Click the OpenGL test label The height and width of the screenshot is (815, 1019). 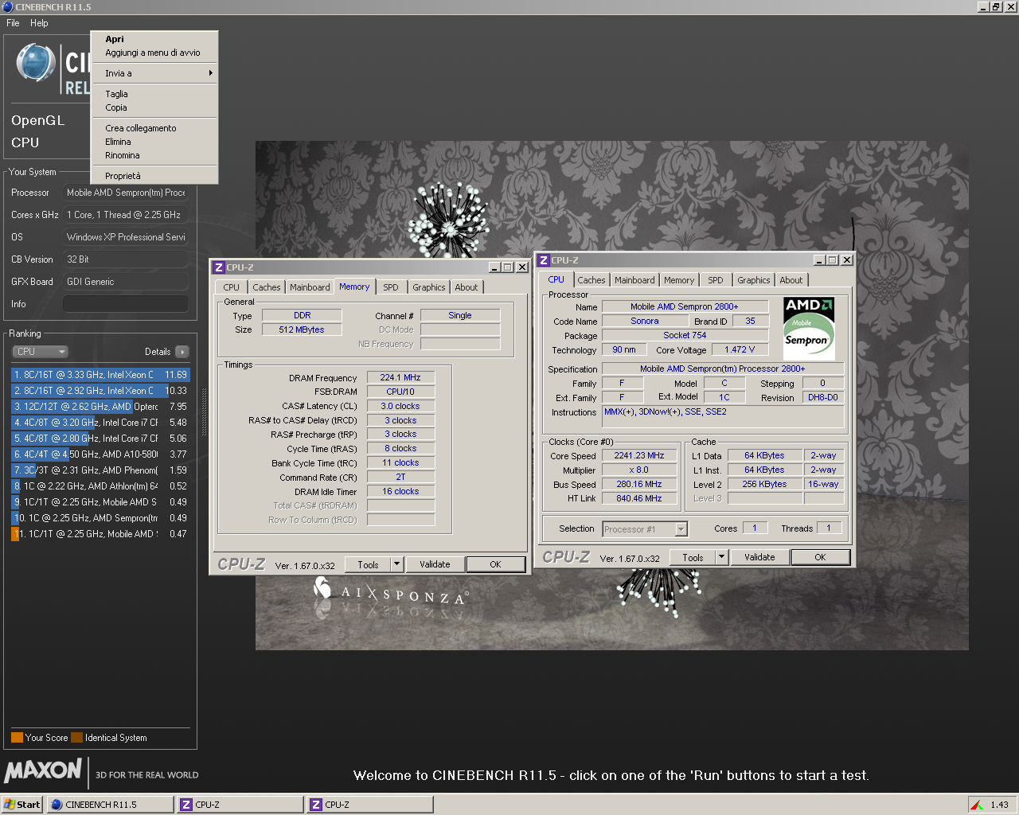pos(38,120)
